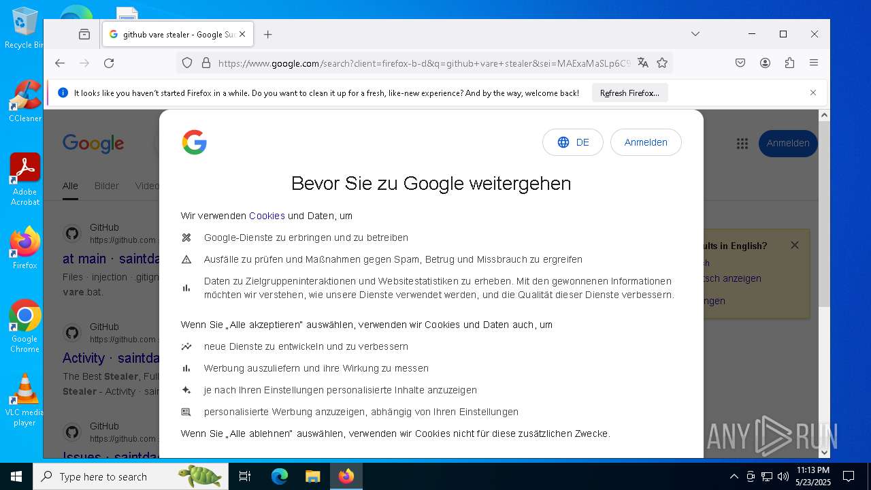Viewport: 871px width, 490px height.
Task: Click the Google logo on results page
Action: tap(93, 144)
